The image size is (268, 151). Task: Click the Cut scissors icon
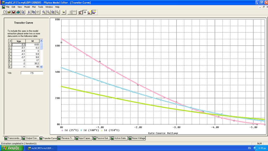pyautogui.click(x=29, y=12)
